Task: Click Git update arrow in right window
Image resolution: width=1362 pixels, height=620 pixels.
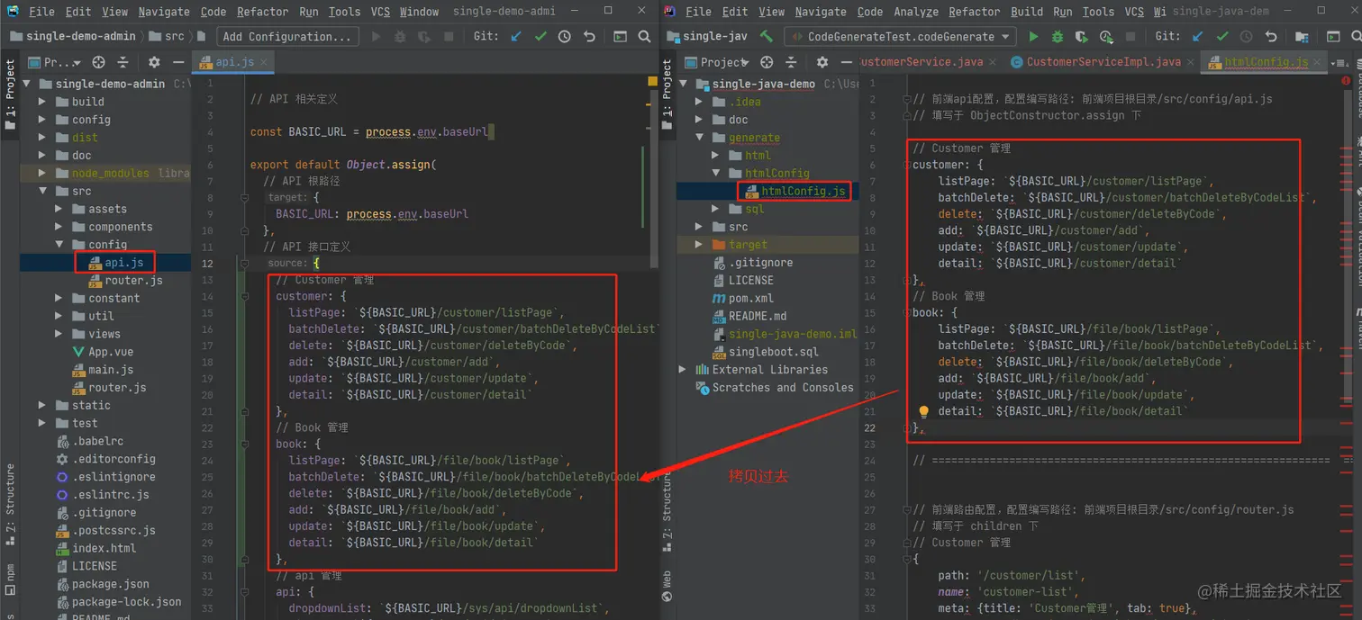Action: tap(1198, 37)
